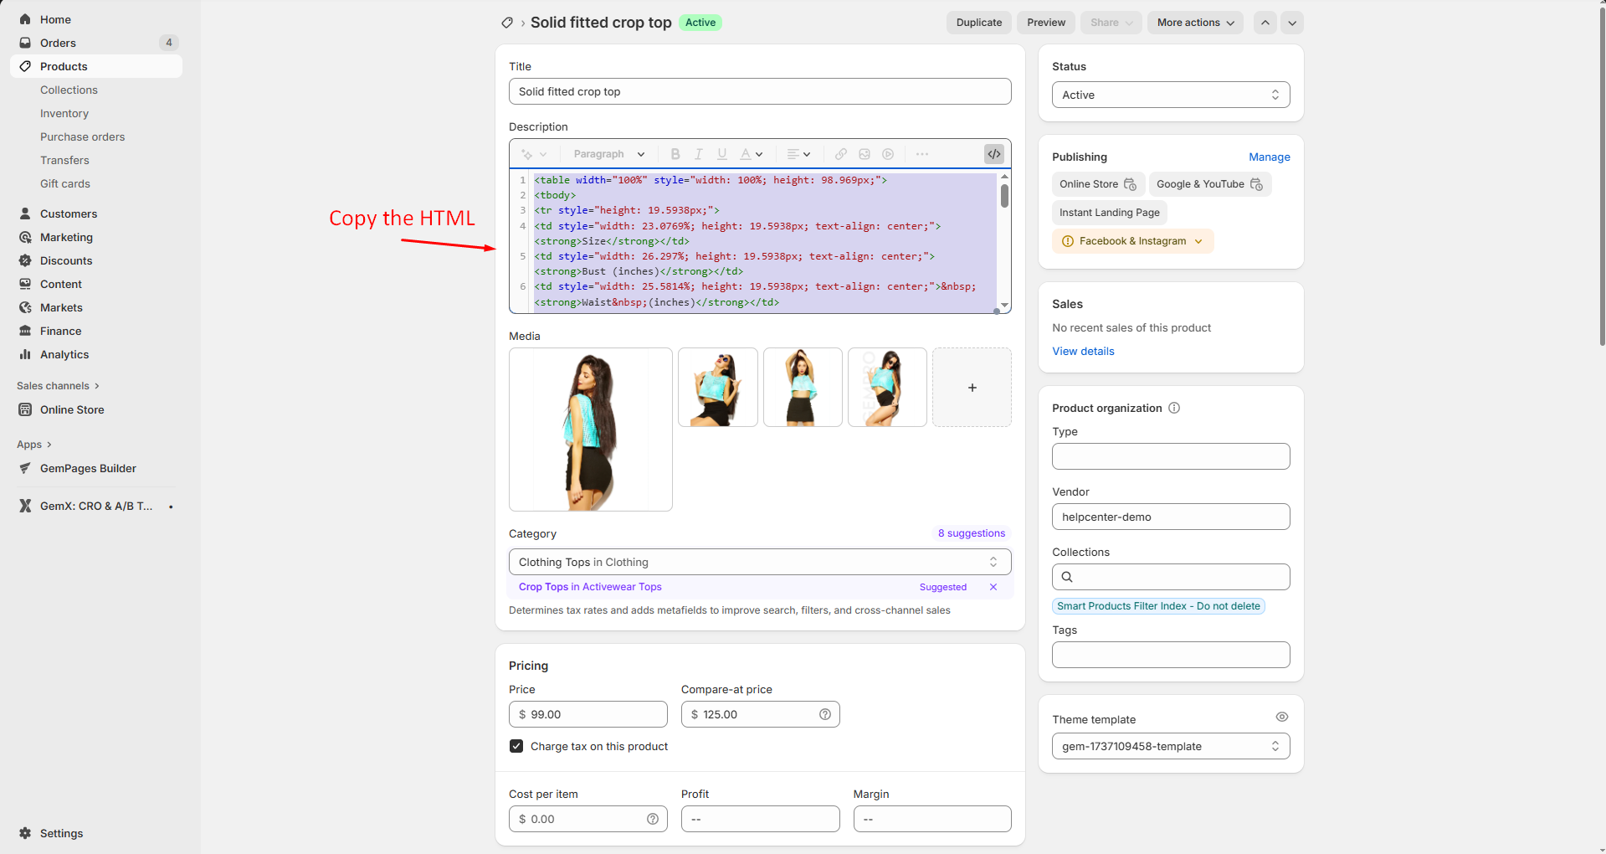The height and width of the screenshot is (854, 1606).
Task: Click the Theme template preview eye icon
Action: pyautogui.click(x=1281, y=718)
